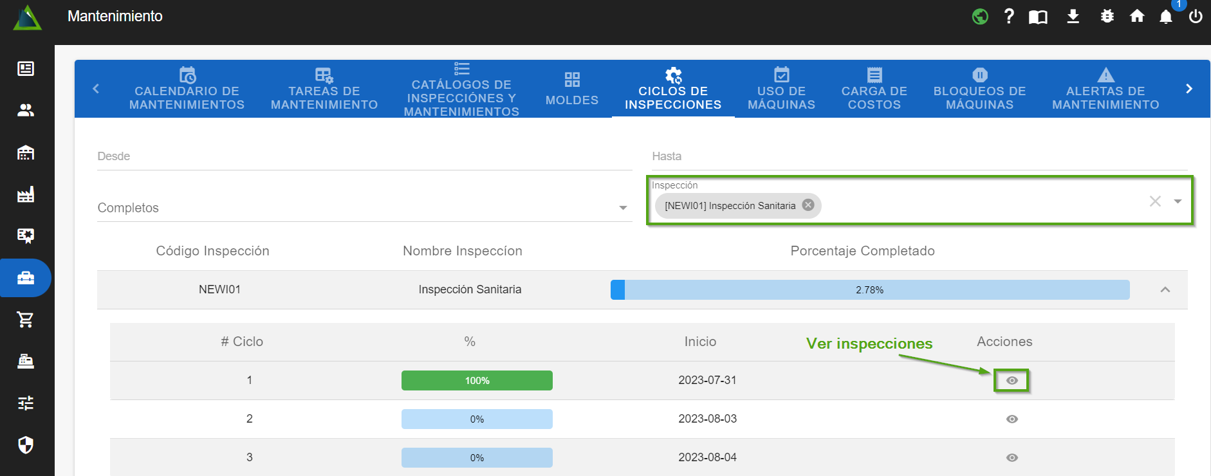Open the manual book icon
Screen dimensions: 1211x476
coord(1038,17)
